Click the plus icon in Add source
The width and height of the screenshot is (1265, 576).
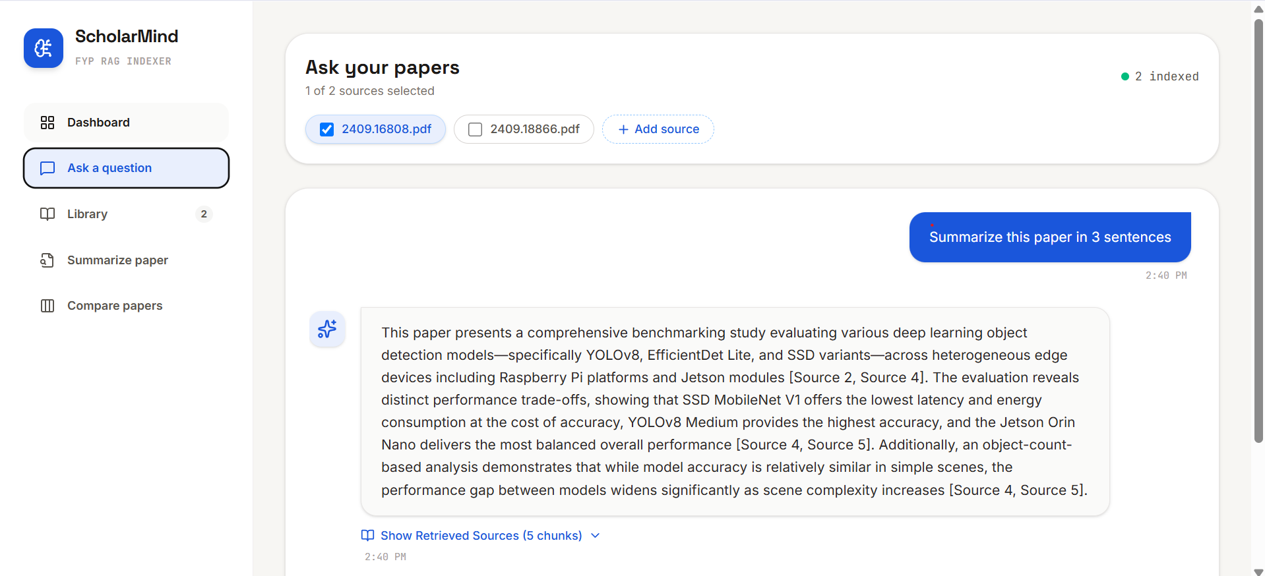coord(623,130)
